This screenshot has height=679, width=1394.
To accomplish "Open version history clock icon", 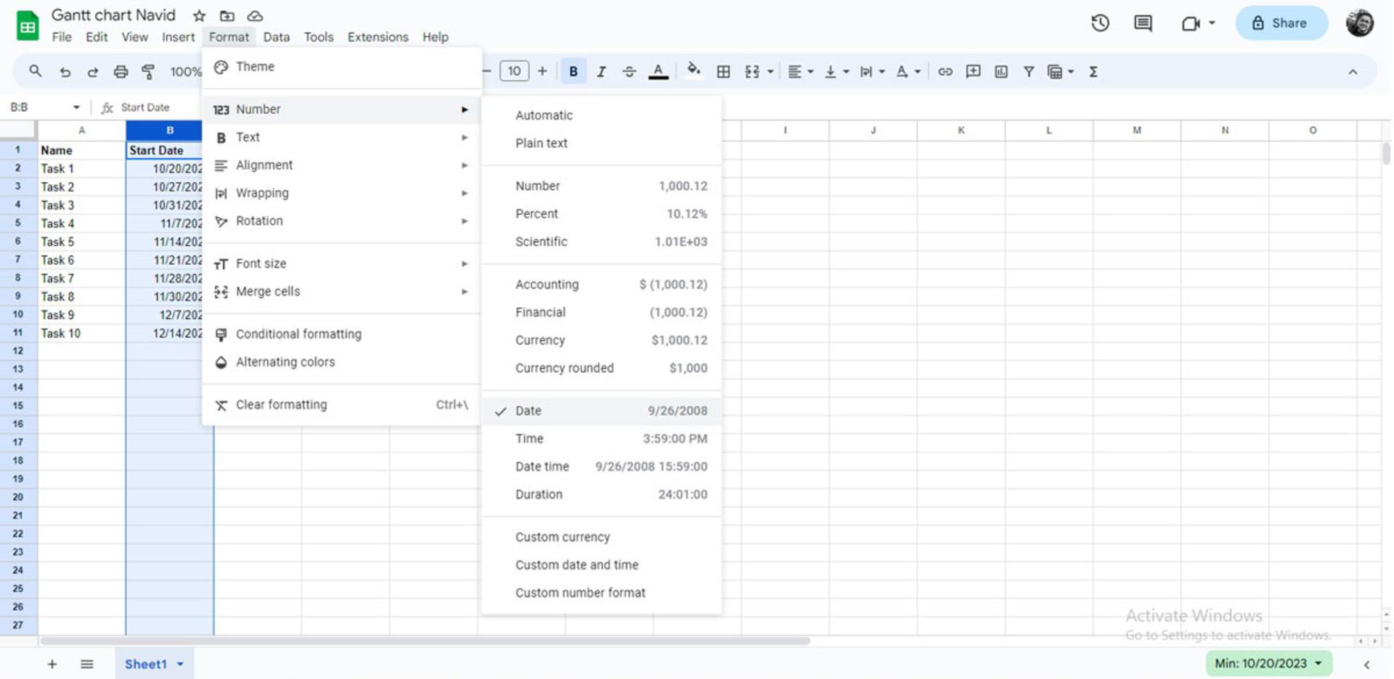I will (x=1100, y=23).
